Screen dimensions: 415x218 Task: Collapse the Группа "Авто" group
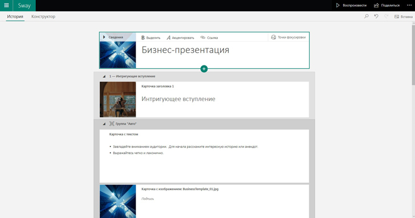(x=104, y=124)
